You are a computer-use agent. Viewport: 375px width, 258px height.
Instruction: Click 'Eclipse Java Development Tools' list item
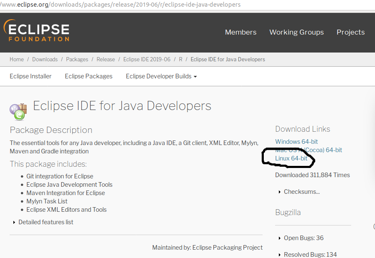click(x=69, y=185)
